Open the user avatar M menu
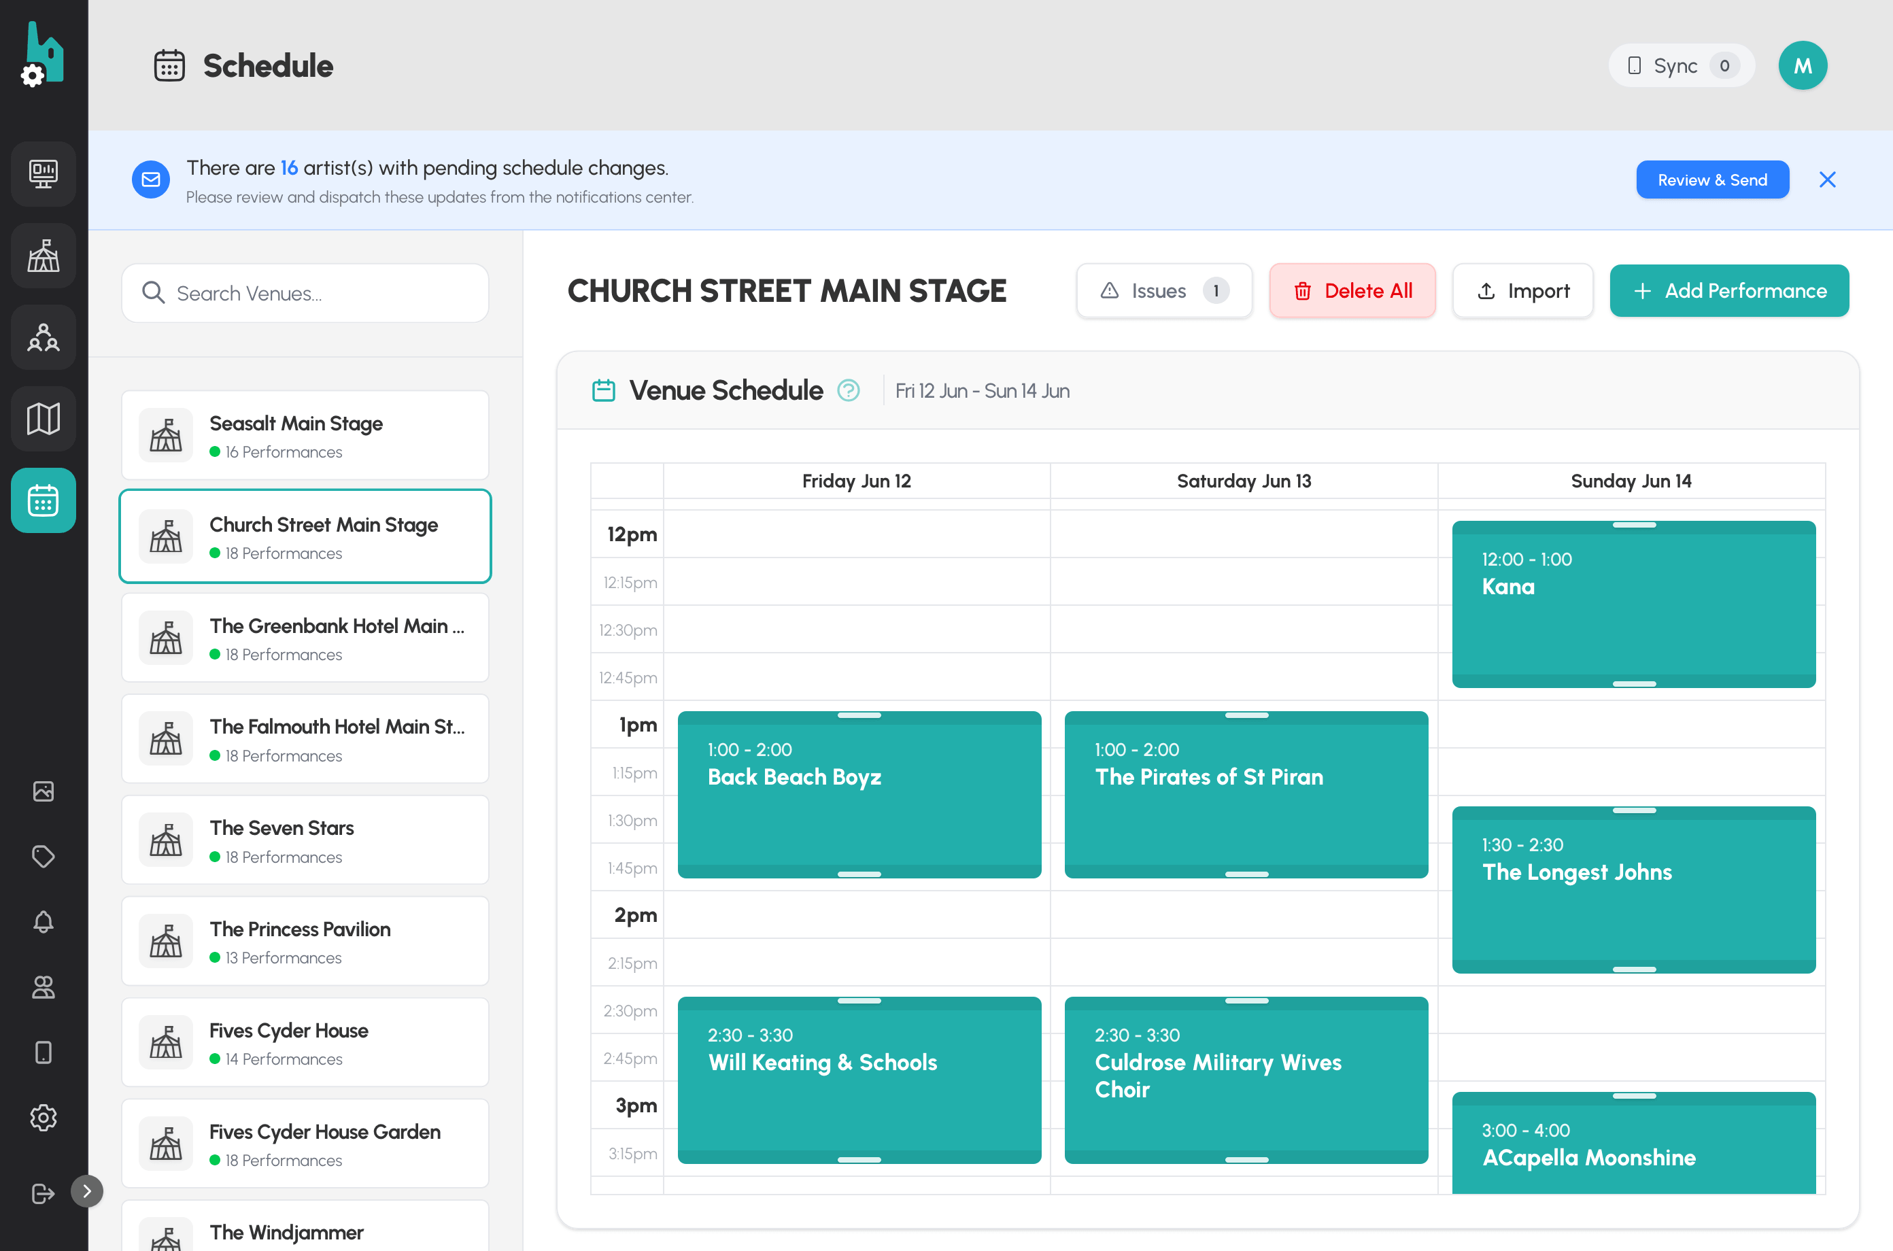Screen dimensions: 1893x1251 [1803, 65]
